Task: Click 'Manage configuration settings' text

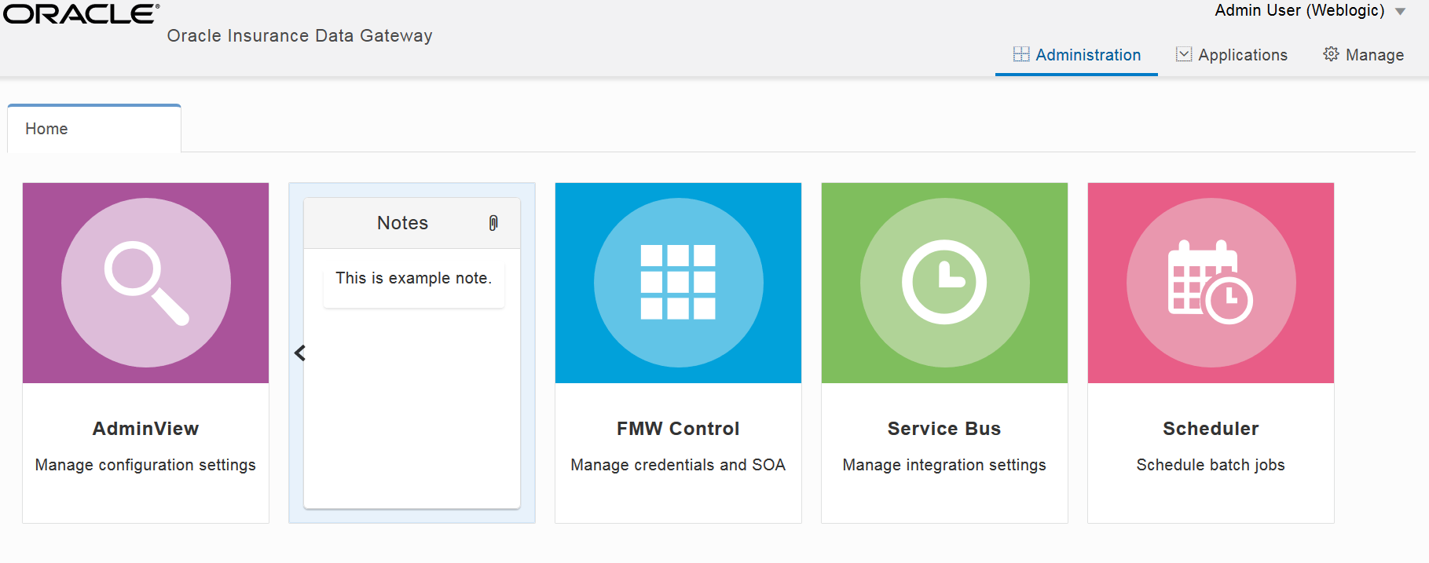Action: 145,465
